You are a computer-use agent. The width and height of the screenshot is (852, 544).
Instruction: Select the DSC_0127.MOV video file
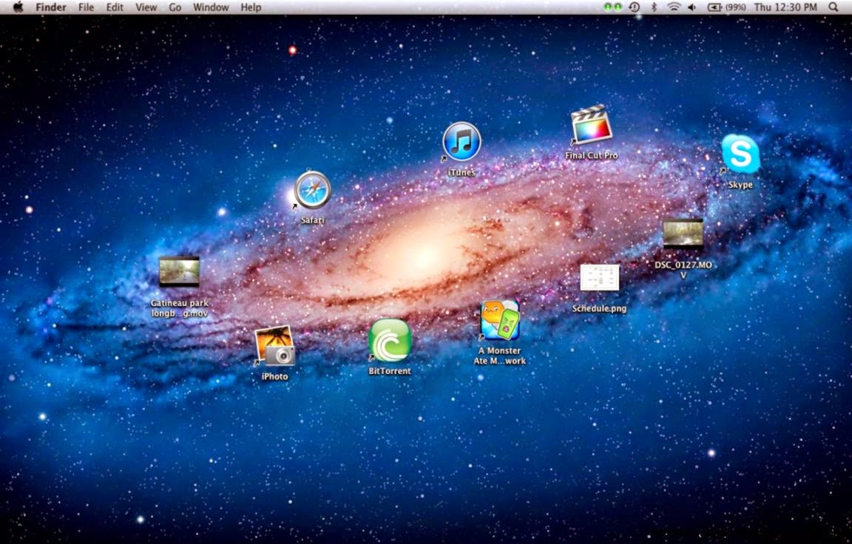tap(684, 234)
